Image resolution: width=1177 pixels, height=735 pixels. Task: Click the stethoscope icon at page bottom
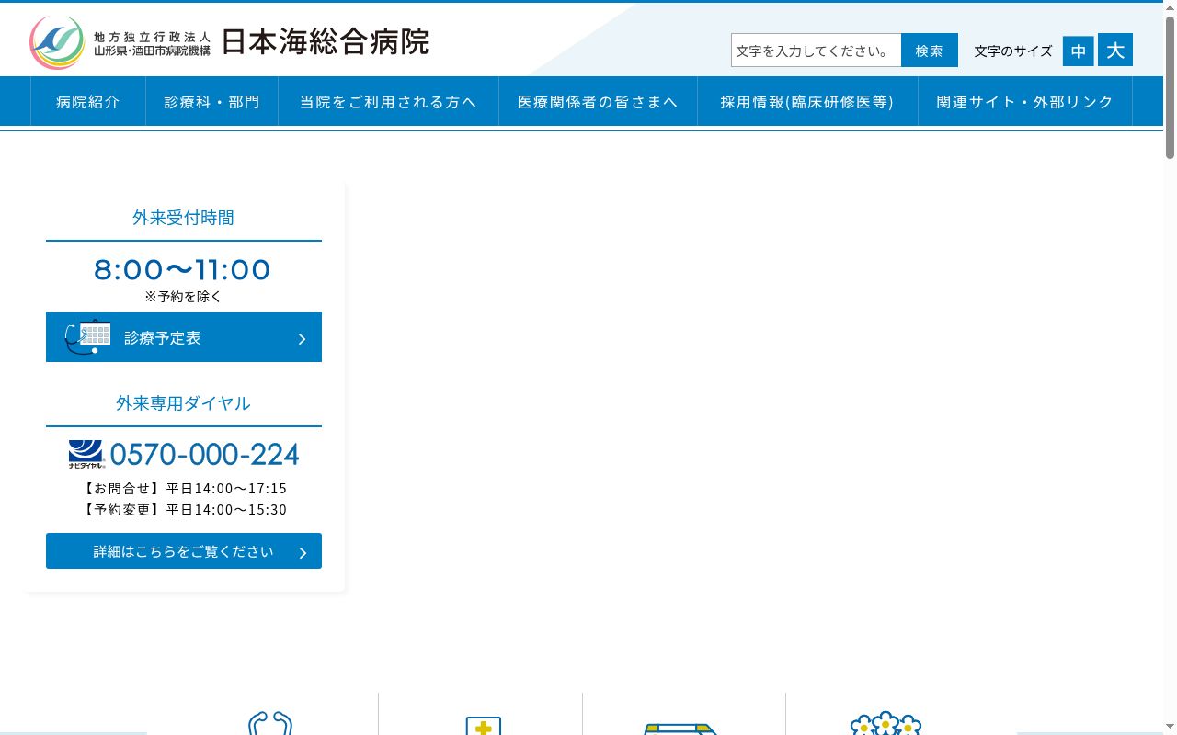pyautogui.click(x=270, y=723)
